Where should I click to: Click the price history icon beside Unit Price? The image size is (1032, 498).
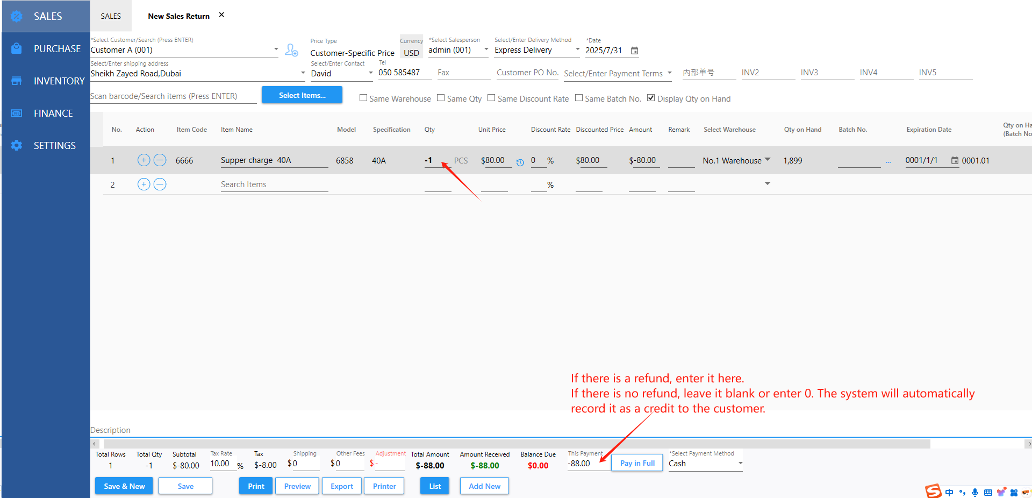[520, 162]
